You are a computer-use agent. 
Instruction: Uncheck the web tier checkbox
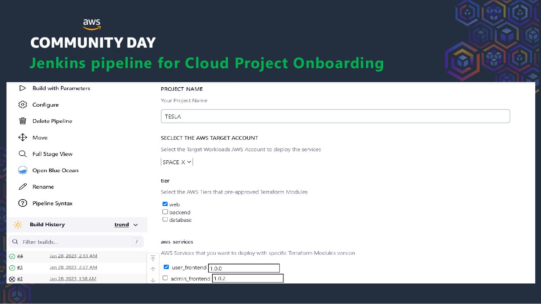(x=165, y=204)
